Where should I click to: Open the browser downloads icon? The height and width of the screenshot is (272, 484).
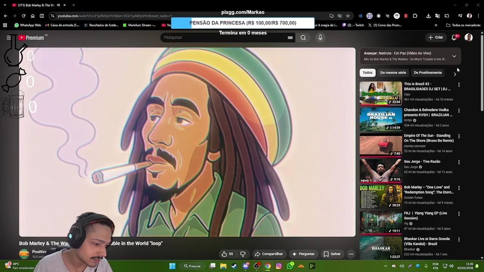tap(428, 16)
